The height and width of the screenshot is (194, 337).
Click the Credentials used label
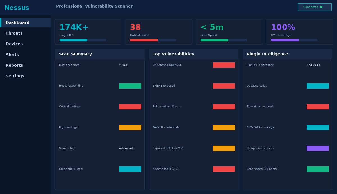71,169
